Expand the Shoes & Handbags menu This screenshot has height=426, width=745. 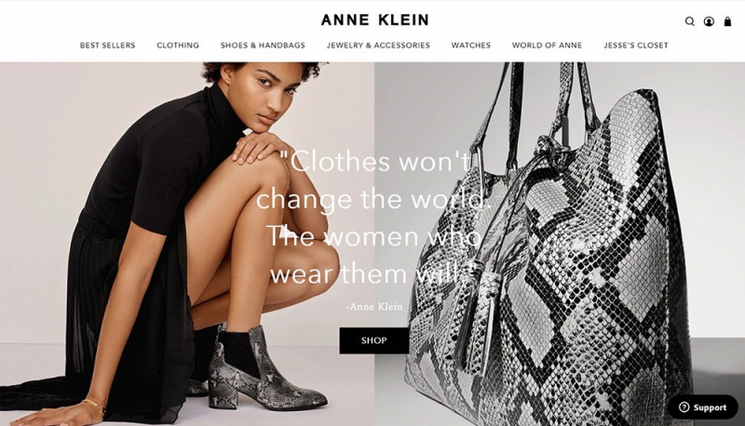point(263,45)
